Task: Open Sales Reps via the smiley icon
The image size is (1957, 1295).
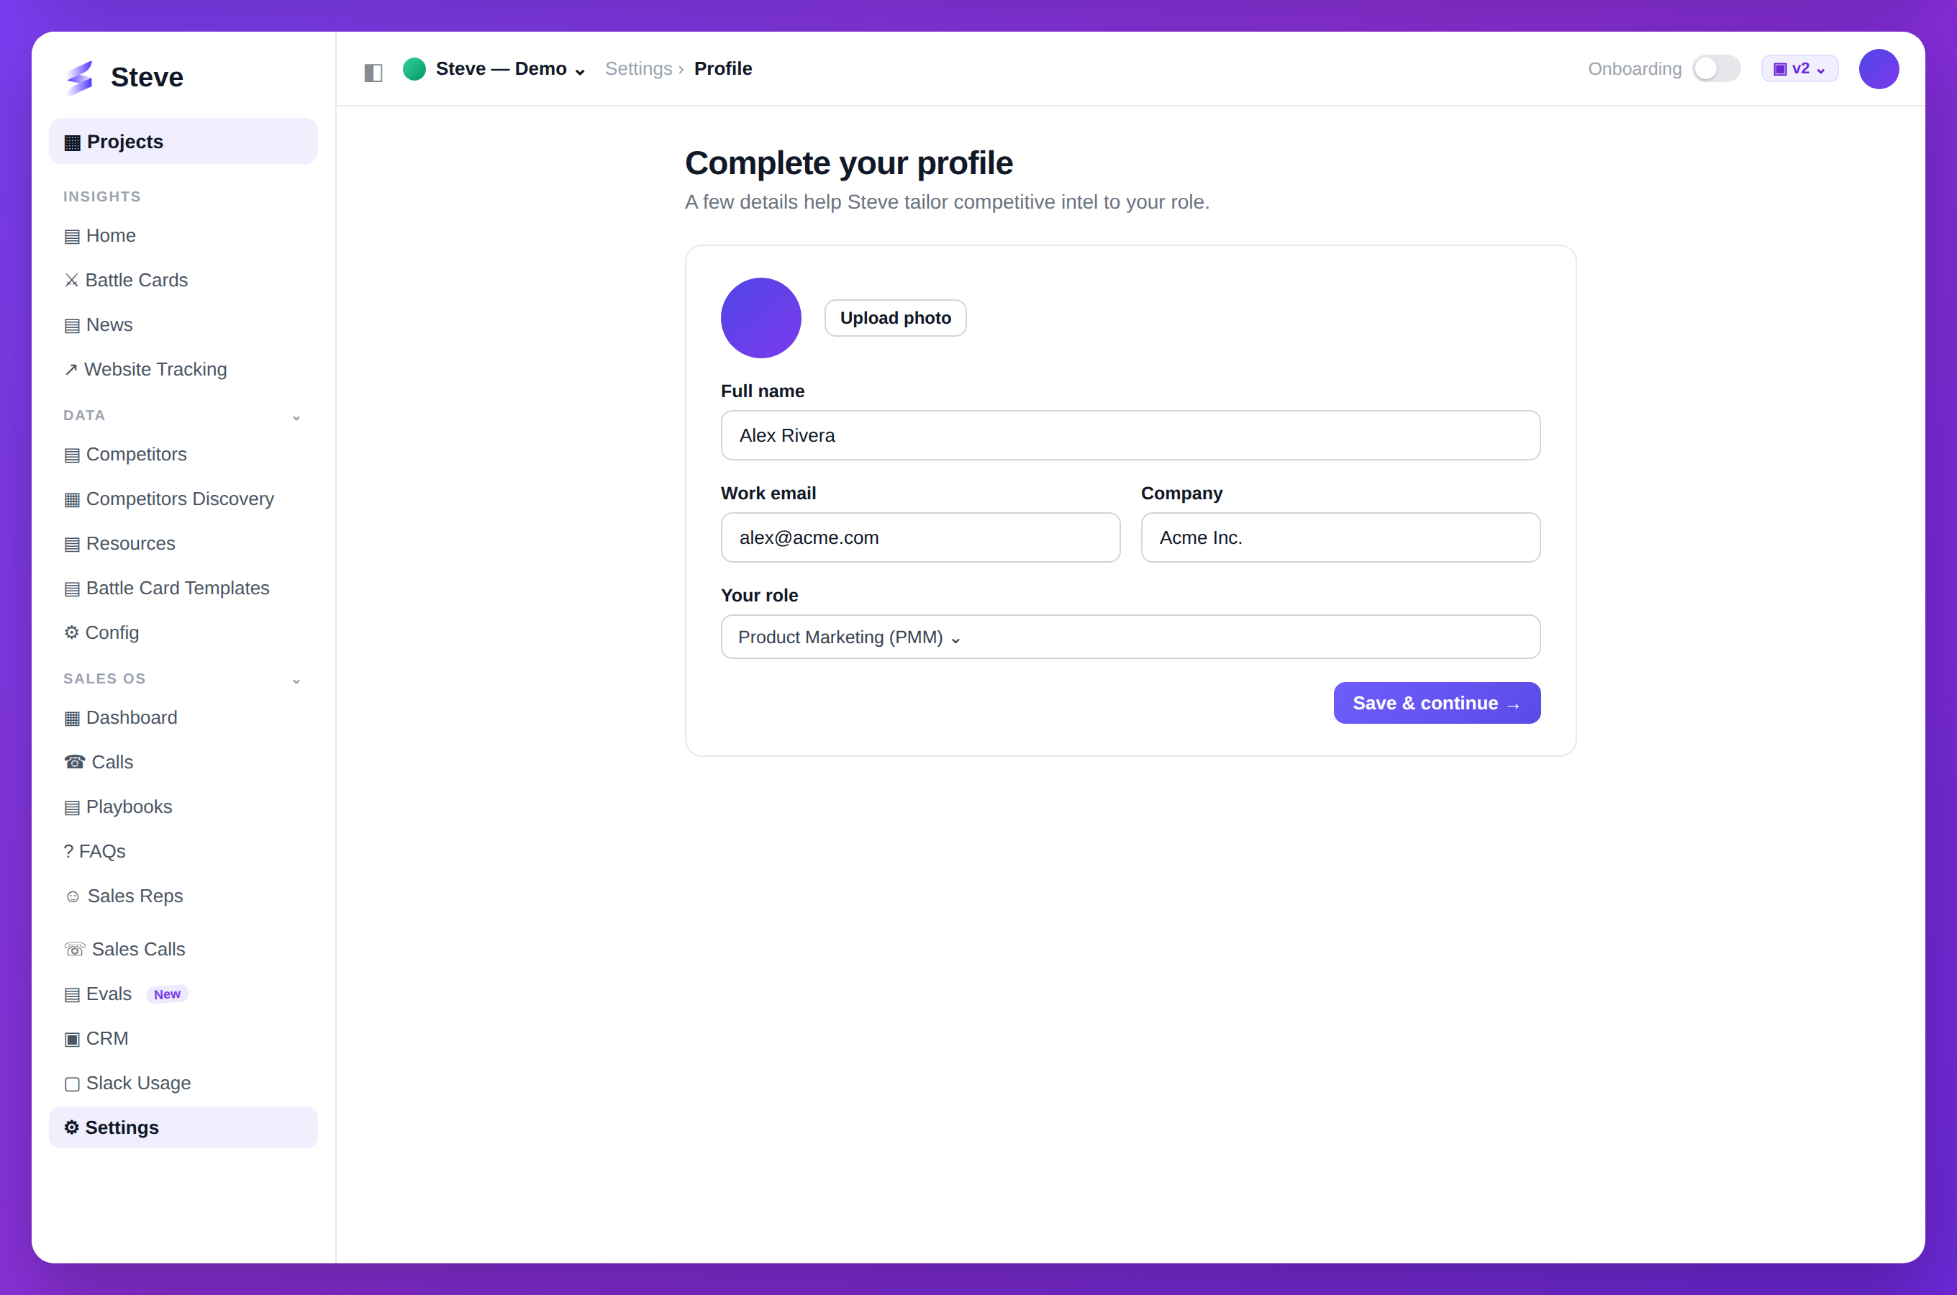Action: click(73, 897)
